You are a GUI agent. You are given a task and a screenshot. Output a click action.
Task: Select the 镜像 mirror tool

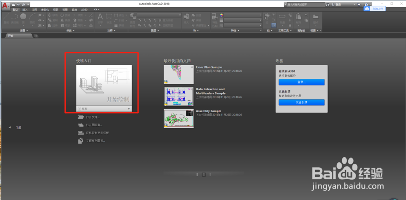pos(65,20)
